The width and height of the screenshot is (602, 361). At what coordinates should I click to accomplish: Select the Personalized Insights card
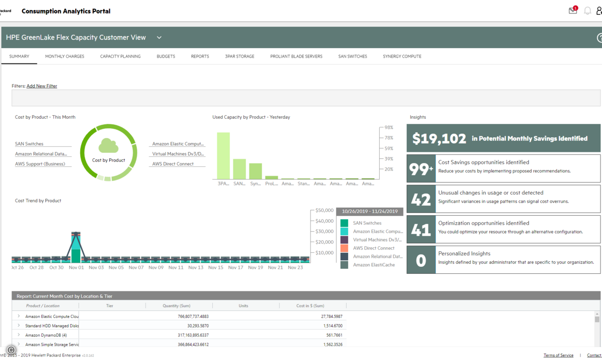tap(503, 260)
